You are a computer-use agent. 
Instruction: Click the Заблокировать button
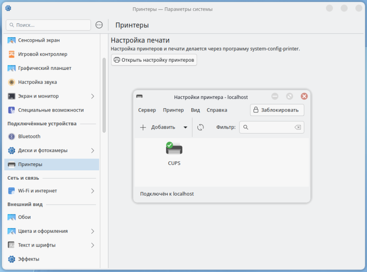click(277, 110)
